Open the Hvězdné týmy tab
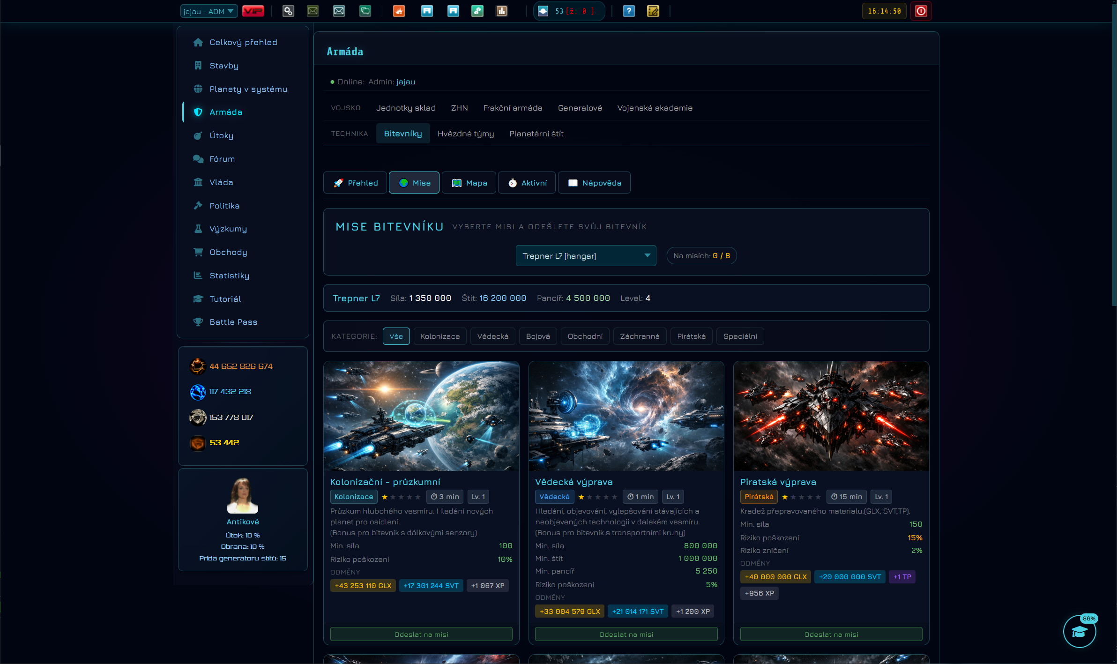1117x664 pixels. click(466, 134)
